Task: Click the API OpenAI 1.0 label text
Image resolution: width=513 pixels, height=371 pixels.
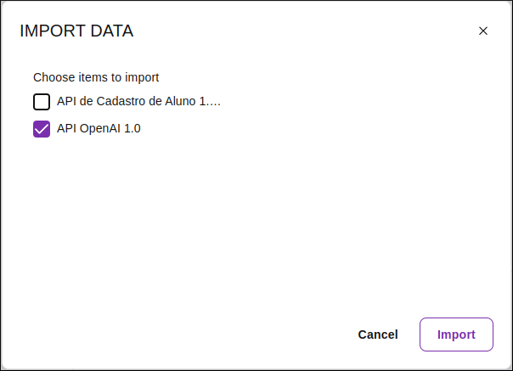Action: (99, 129)
